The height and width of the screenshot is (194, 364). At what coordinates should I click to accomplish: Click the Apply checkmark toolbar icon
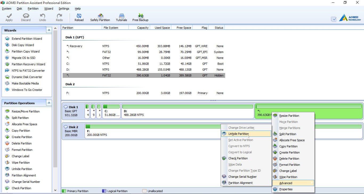coord(9,17)
